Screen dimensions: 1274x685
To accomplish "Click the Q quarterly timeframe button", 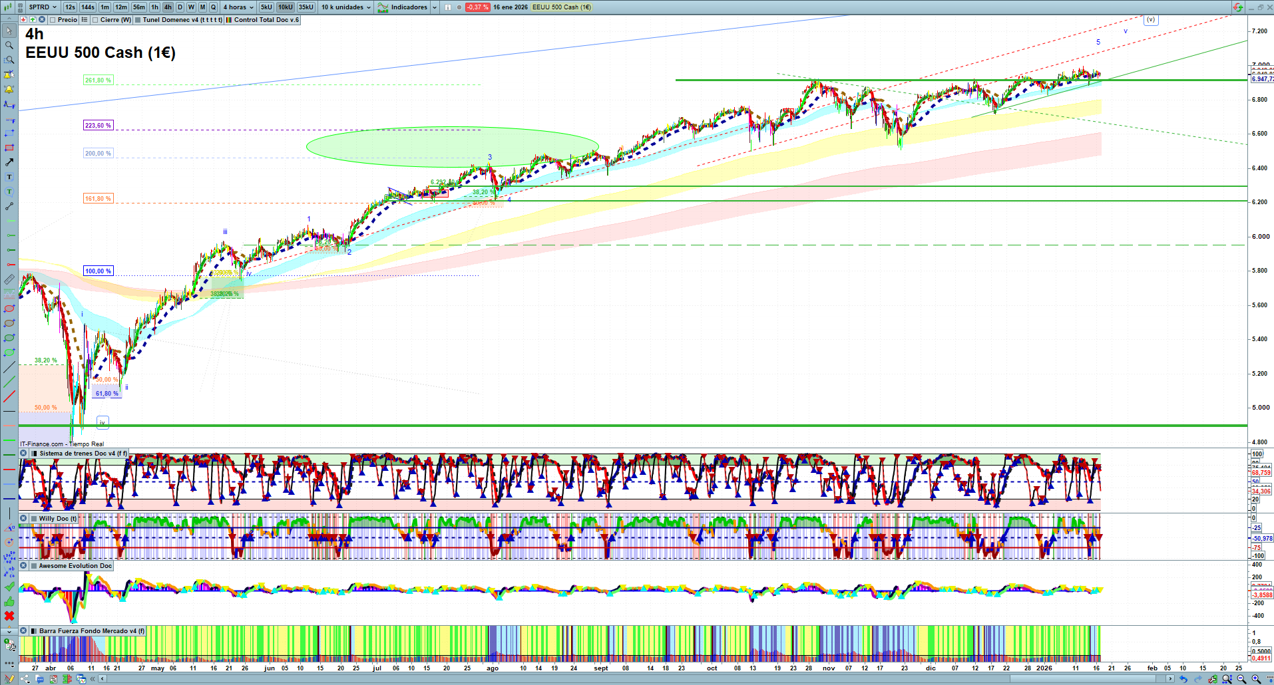I will click(213, 7).
